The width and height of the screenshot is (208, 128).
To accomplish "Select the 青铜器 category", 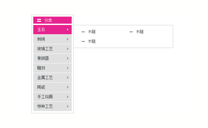I will pyautogui.click(x=43, y=59).
